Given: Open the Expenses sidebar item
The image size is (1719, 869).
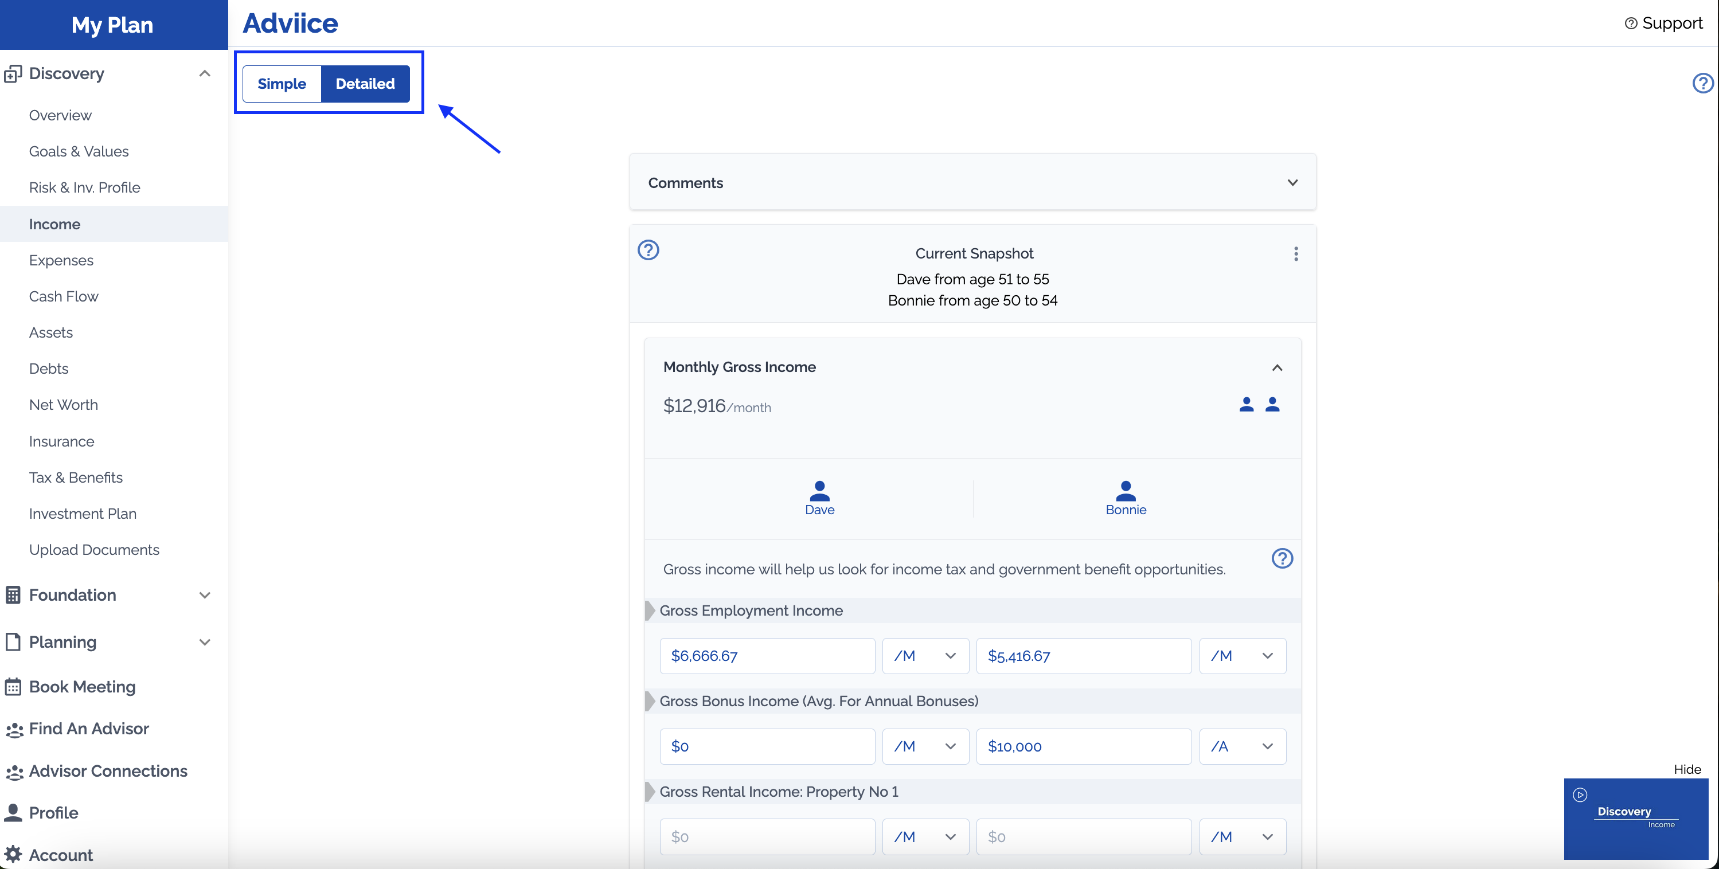Looking at the screenshot, I should 61,260.
